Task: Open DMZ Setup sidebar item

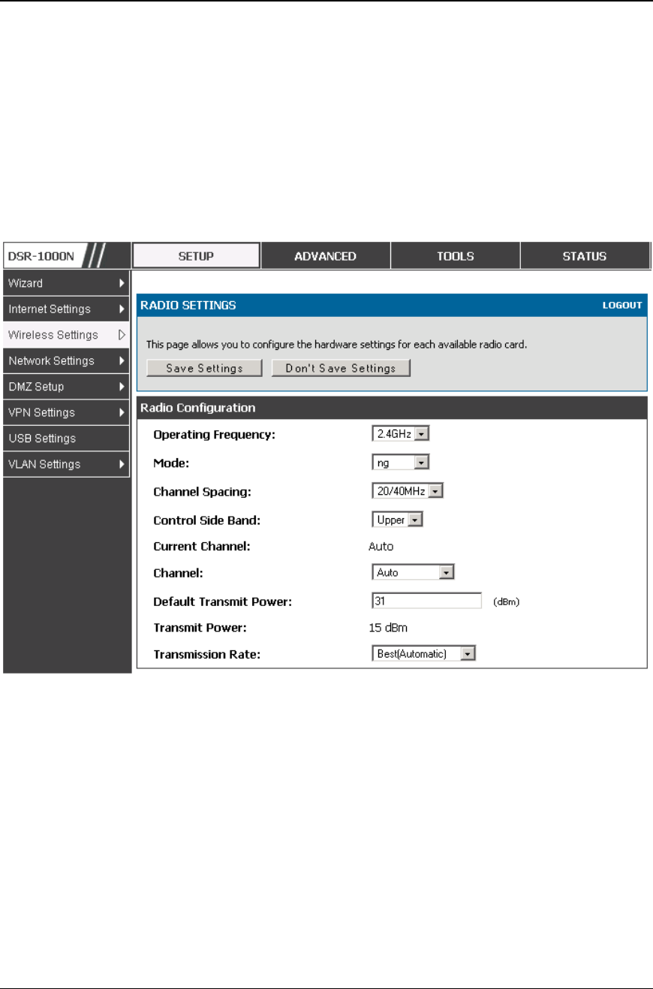Action: (66, 387)
